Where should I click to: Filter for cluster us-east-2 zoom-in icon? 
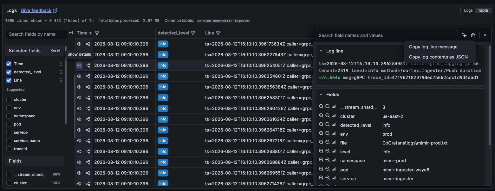[321, 116]
